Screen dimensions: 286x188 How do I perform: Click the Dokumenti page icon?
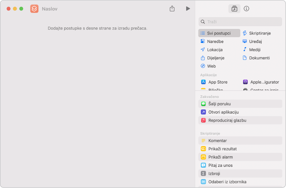(x=245, y=58)
